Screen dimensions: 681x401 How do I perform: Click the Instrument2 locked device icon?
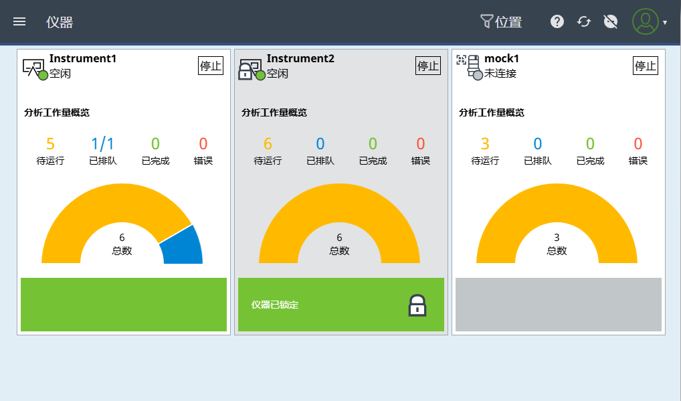[252, 69]
